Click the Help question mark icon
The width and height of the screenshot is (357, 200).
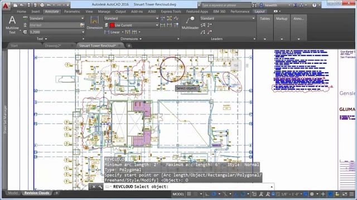click(315, 5)
